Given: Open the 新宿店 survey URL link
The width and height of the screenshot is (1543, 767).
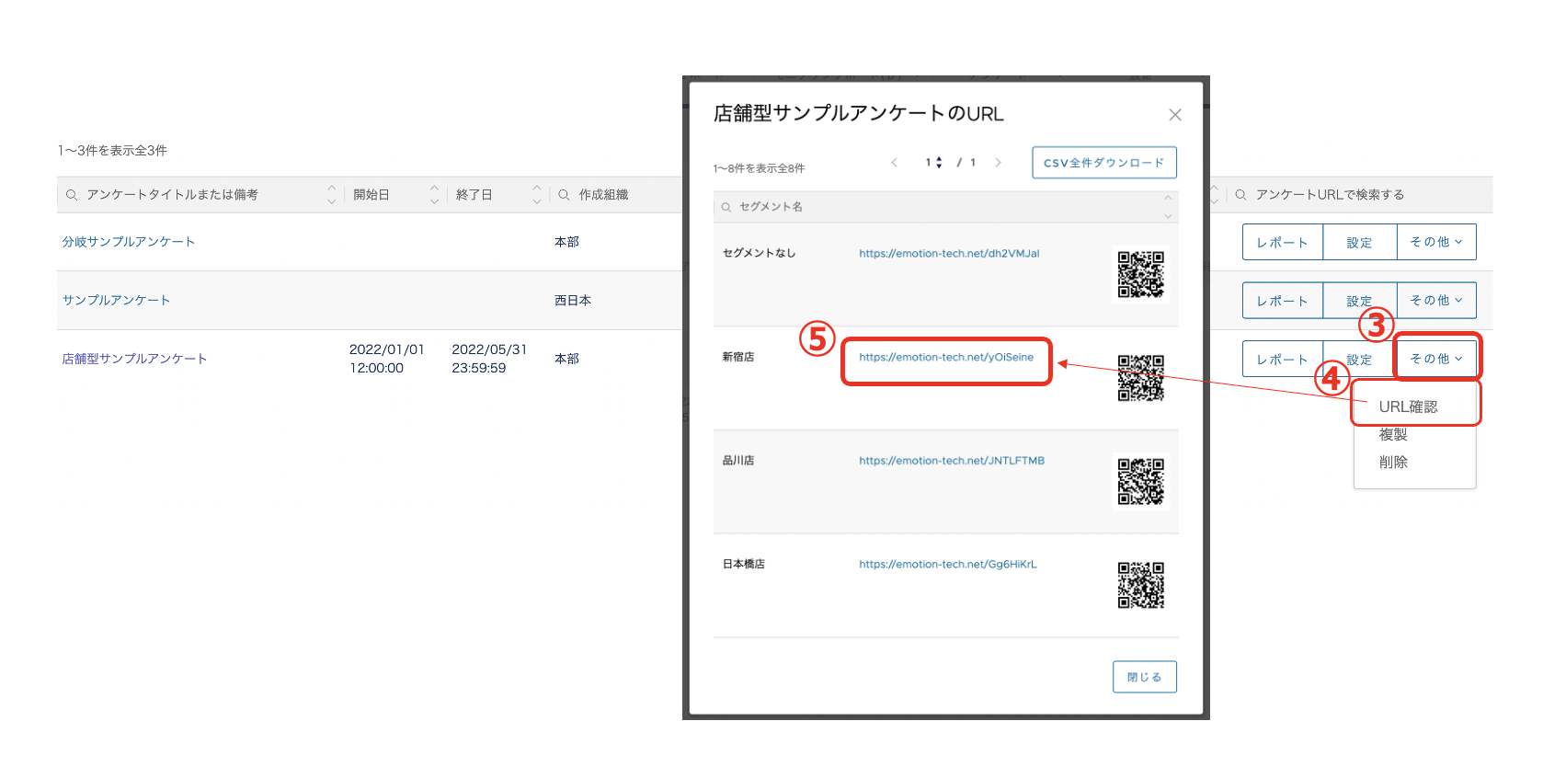Looking at the screenshot, I should [x=945, y=357].
